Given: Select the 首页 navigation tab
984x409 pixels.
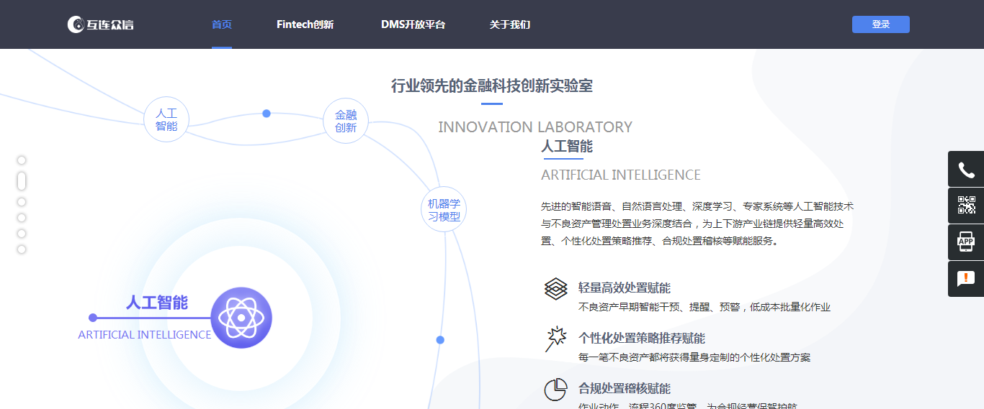Looking at the screenshot, I should pyautogui.click(x=222, y=24).
